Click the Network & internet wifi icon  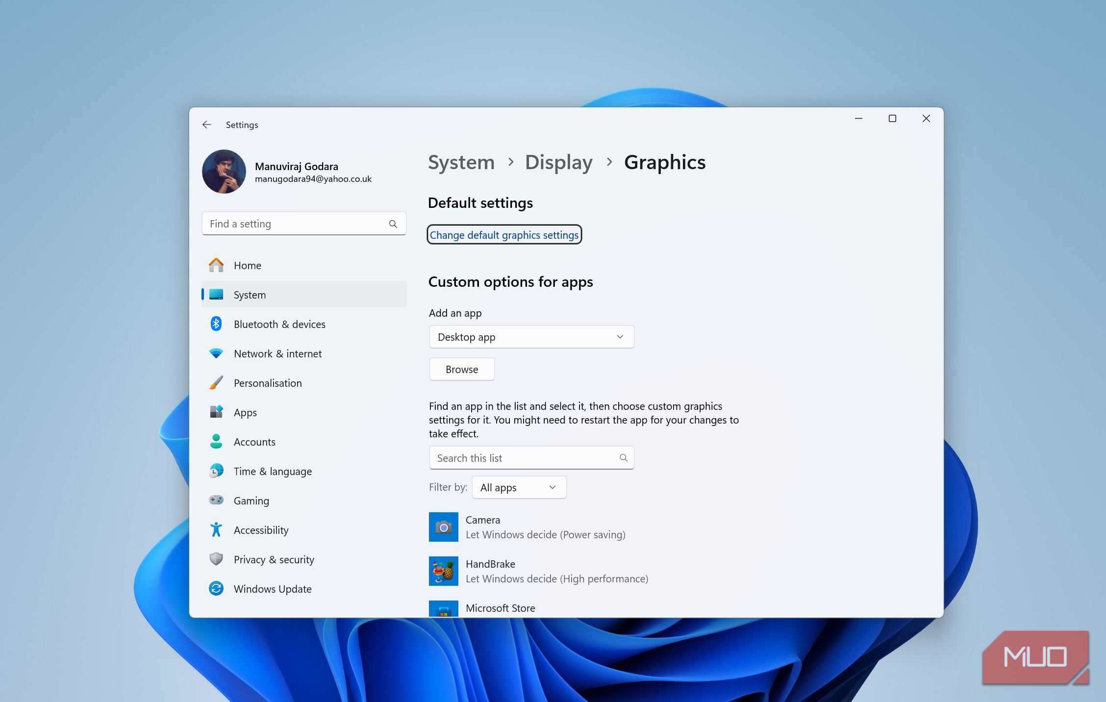[x=216, y=353]
